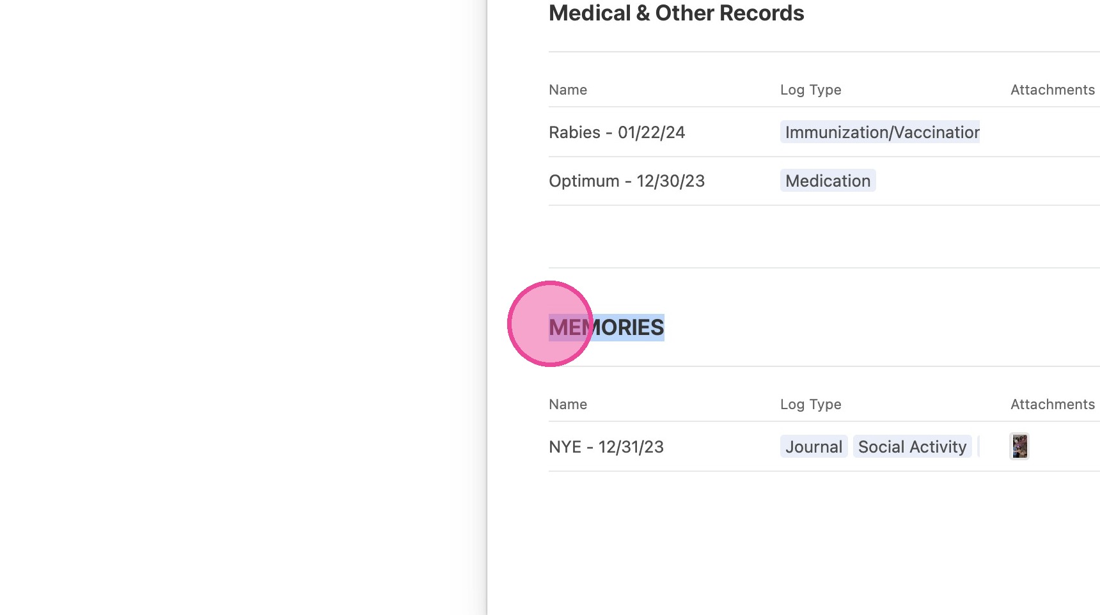Click the Medical & Other Records heading
This screenshot has height=615, width=1100.
click(676, 13)
